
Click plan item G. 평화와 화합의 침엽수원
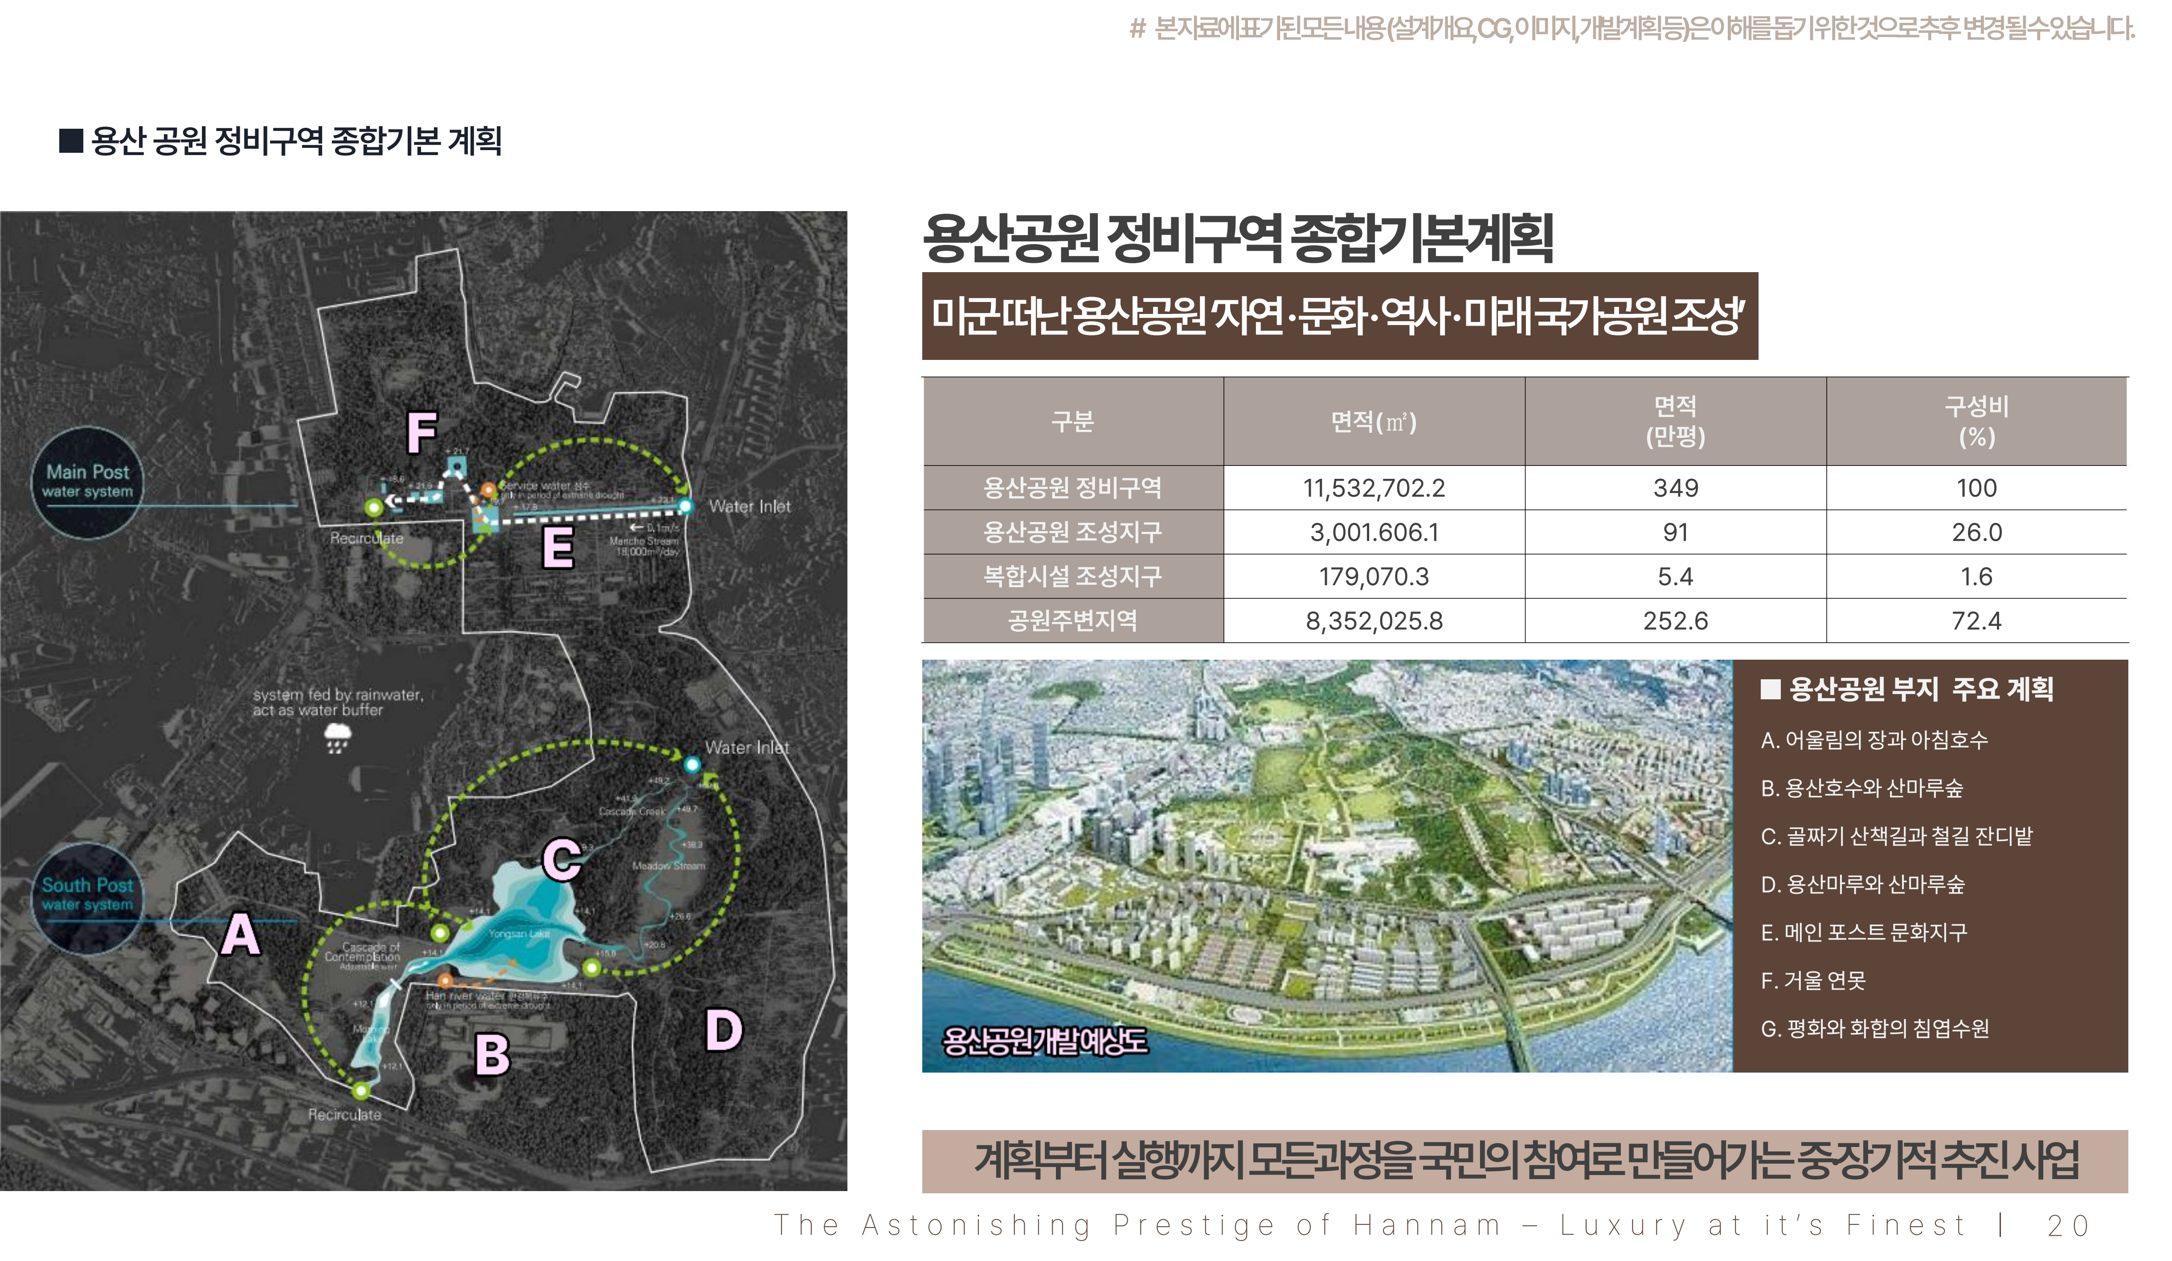click(1875, 1028)
